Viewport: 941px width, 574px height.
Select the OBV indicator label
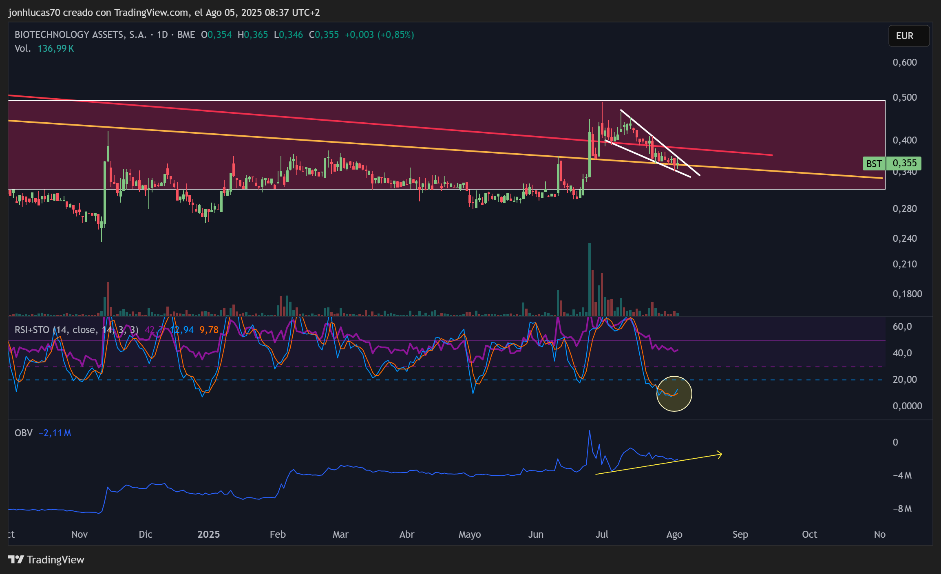(x=24, y=433)
